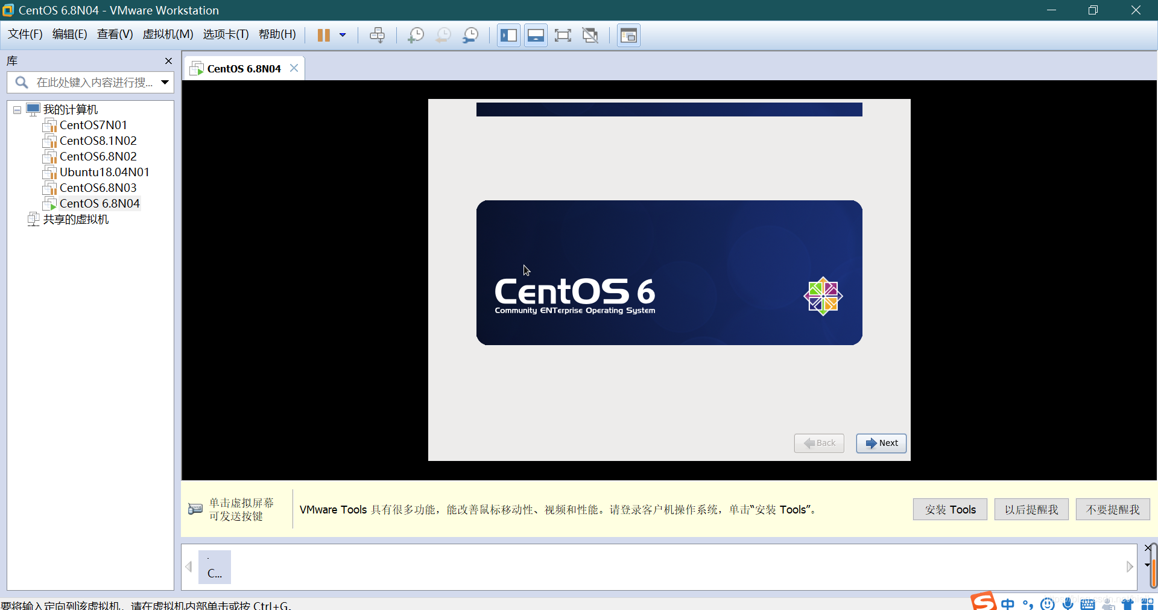
Task: Click the 以后提醒我 button
Action: click(x=1031, y=509)
